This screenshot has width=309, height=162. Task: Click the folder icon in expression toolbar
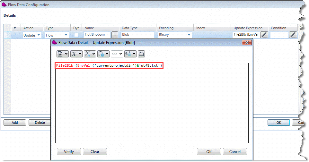[x=141, y=54]
